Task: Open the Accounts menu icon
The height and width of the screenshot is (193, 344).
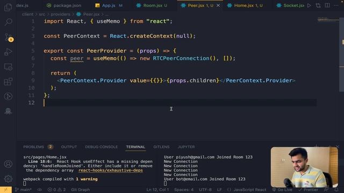Action: (8, 164)
